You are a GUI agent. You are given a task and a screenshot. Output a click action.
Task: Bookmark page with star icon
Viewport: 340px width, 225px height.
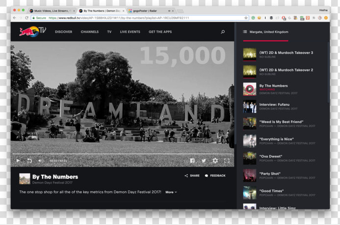[246, 18]
